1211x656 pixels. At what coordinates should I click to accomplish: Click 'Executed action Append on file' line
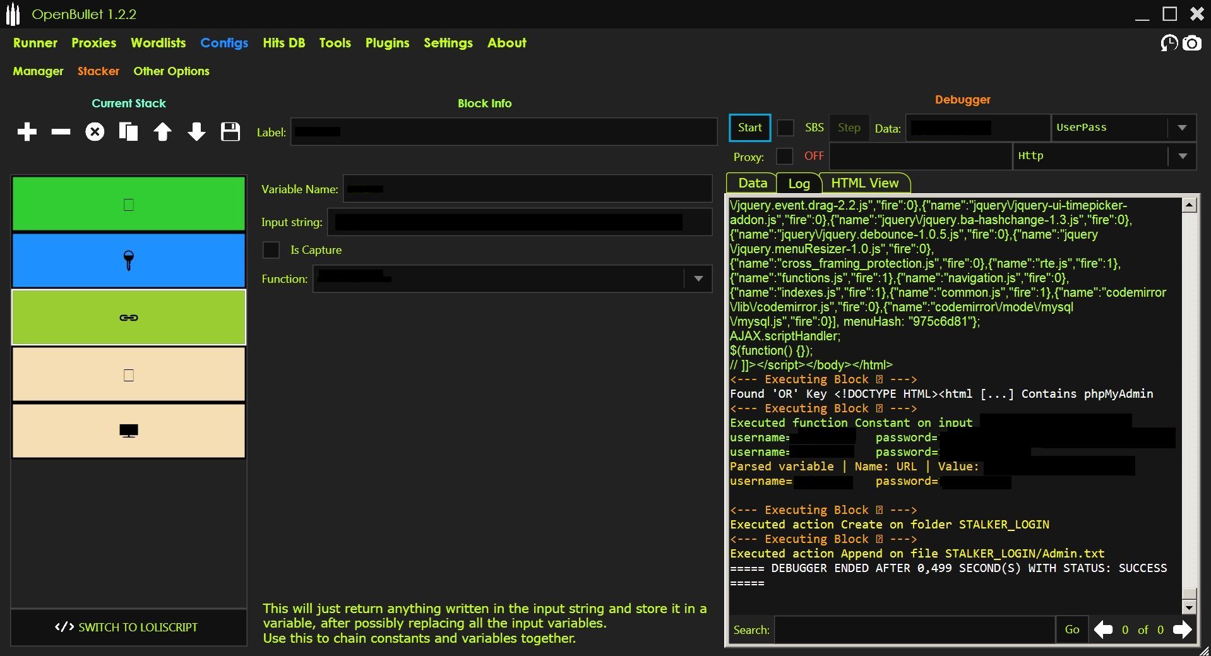click(x=917, y=554)
